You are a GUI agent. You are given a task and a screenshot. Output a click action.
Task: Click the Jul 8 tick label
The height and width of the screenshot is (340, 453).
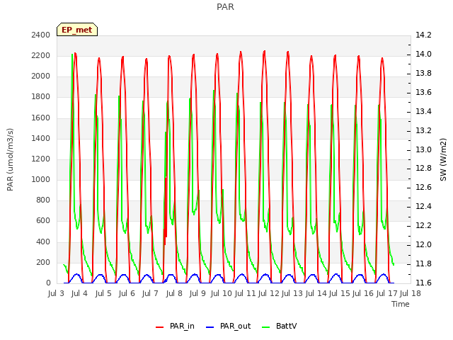click(x=174, y=294)
